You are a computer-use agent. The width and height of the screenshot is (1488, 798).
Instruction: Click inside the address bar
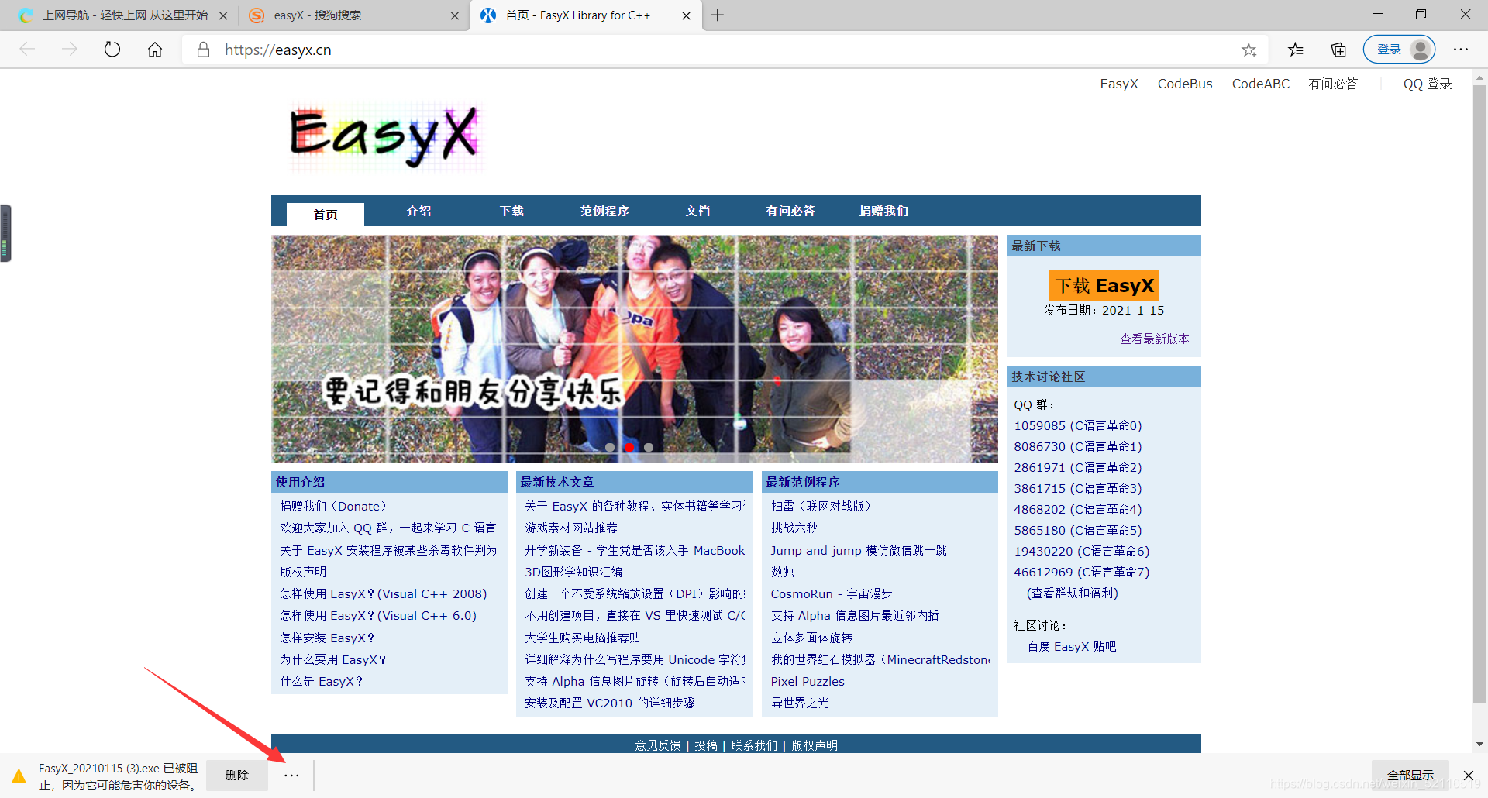[x=542, y=49]
